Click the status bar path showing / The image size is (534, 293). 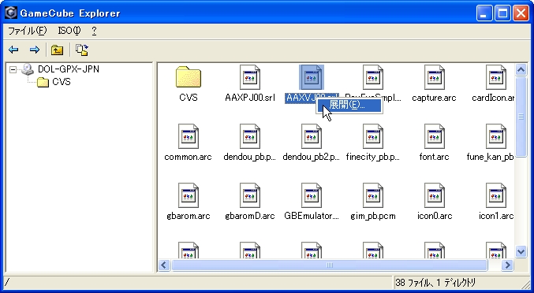tap(7, 283)
